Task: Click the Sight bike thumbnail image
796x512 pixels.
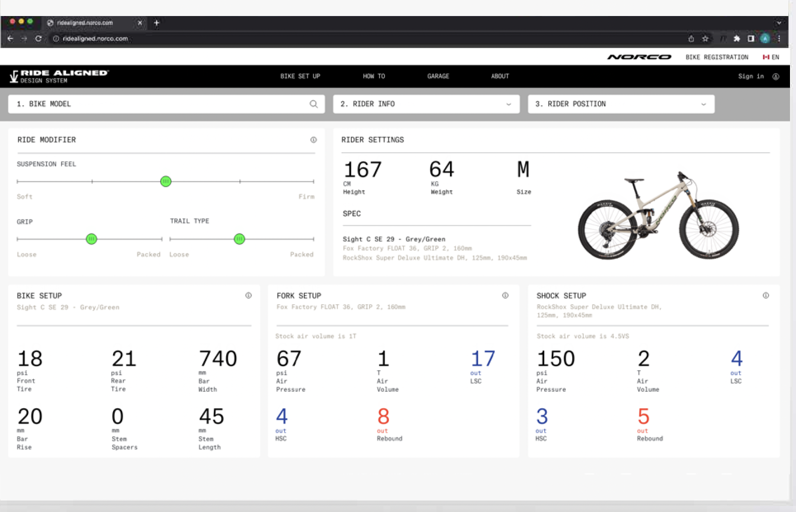Action: tap(658, 215)
